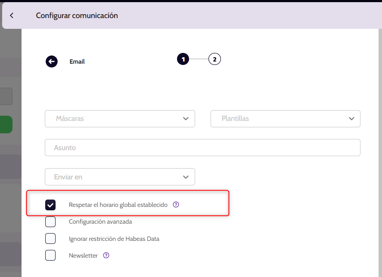Click the Email heading label
Screen dimensions: 382x277
pos(77,62)
